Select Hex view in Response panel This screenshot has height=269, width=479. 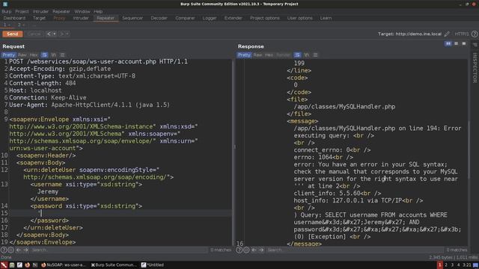pos(269,55)
